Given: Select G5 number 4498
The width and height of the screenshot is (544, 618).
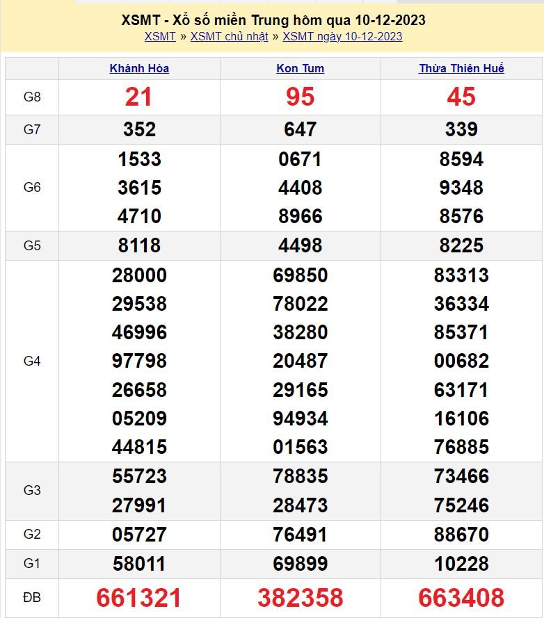Looking at the screenshot, I should [x=301, y=245].
